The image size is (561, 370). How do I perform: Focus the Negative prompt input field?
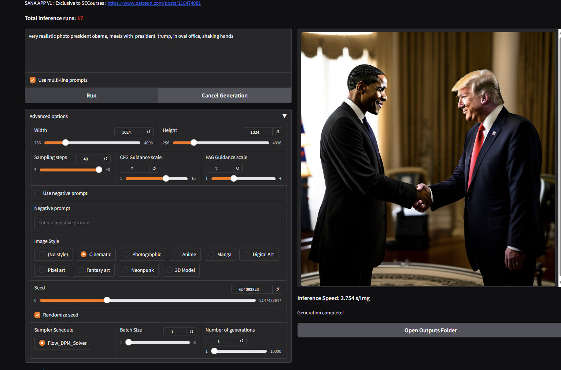pos(158,222)
